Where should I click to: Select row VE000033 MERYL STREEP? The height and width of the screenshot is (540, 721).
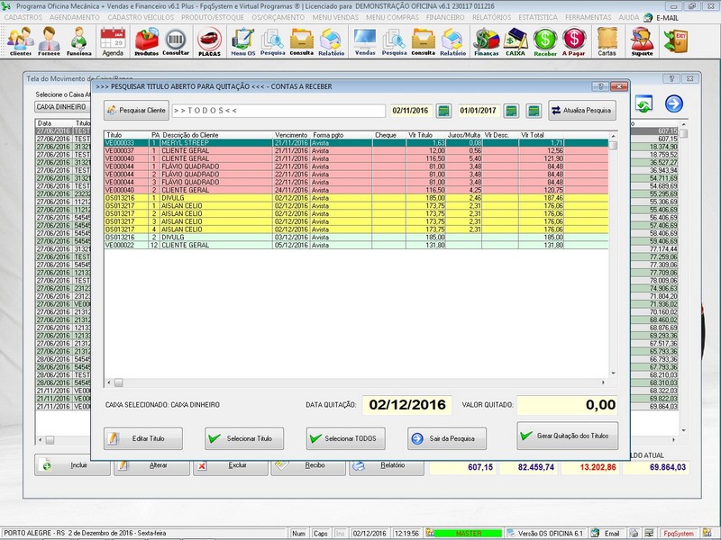point(356,143)
